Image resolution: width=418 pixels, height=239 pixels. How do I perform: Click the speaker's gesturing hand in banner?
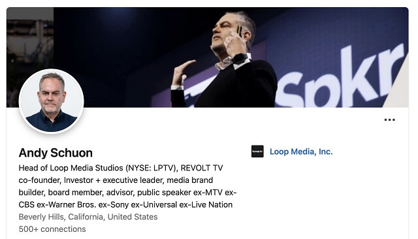point(184,72)
